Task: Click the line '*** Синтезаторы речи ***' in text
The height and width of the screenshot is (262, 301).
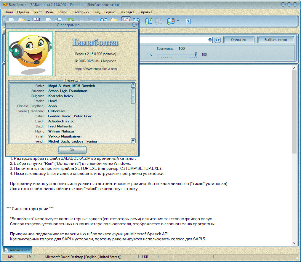Action: (x=30, y=209)
